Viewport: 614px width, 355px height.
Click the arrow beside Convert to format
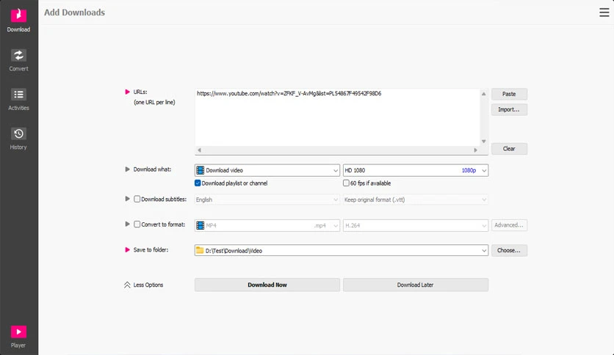[127, 224]
